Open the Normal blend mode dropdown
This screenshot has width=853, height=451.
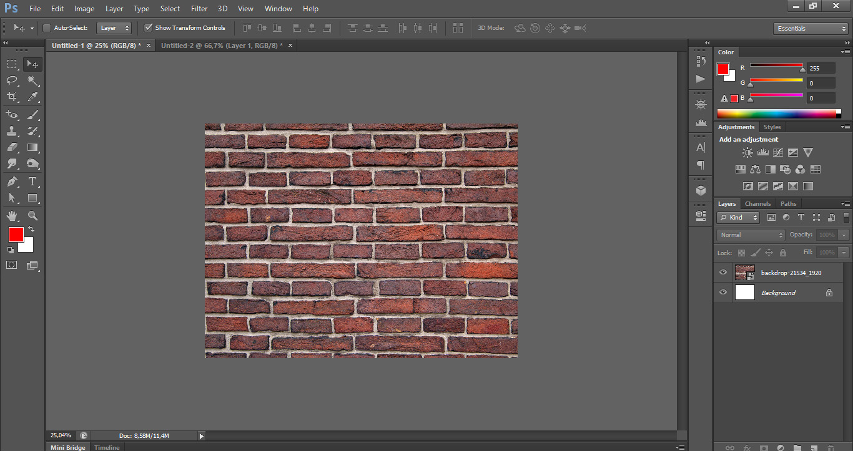click(751, 235)
